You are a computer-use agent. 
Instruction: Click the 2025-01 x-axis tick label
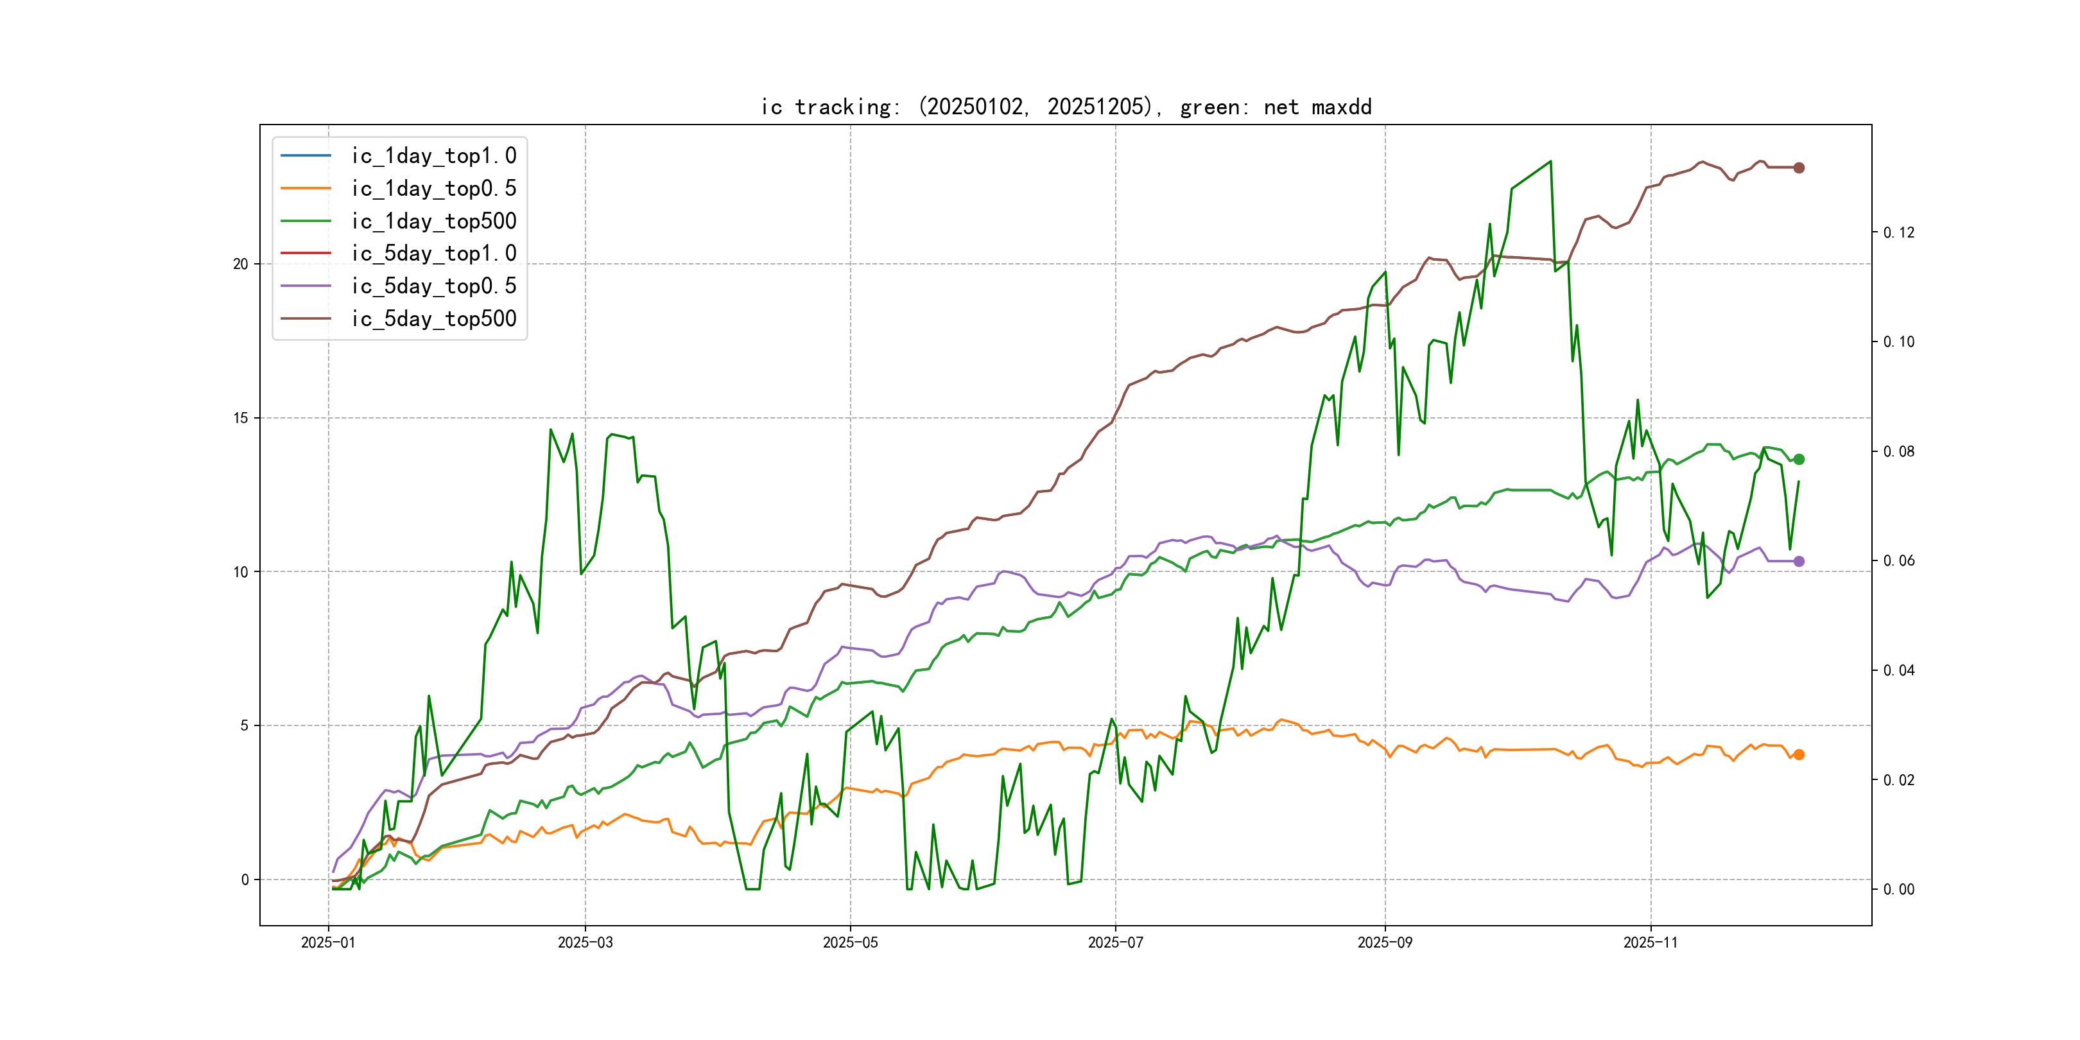328,942
